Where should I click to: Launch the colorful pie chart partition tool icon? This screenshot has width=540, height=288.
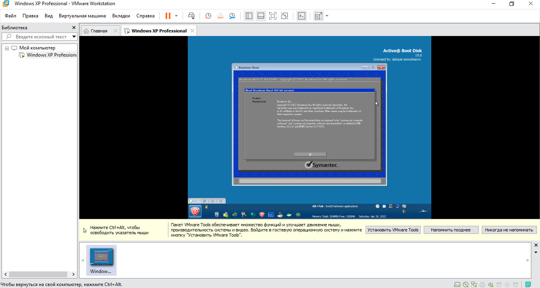[x=235, y=215]
